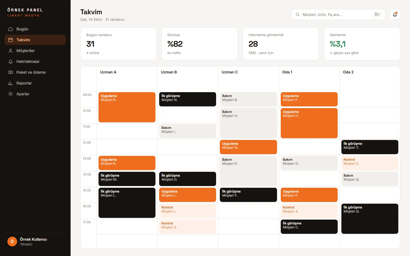Select Oda 1's Uygulama for Müşteri H.
Screen dimensions: 410x256
(x=309, y=123)
